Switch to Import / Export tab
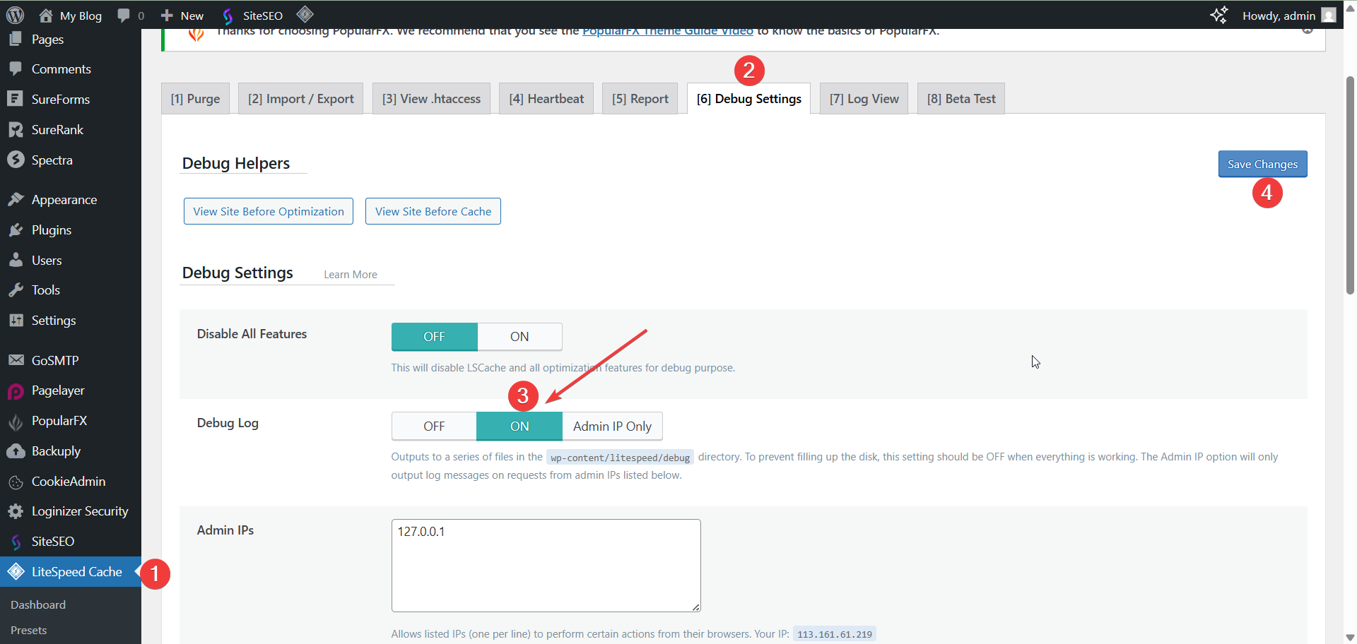This screenshot has width=1357, height=644. pyautogui.click(x=300, y=99)
